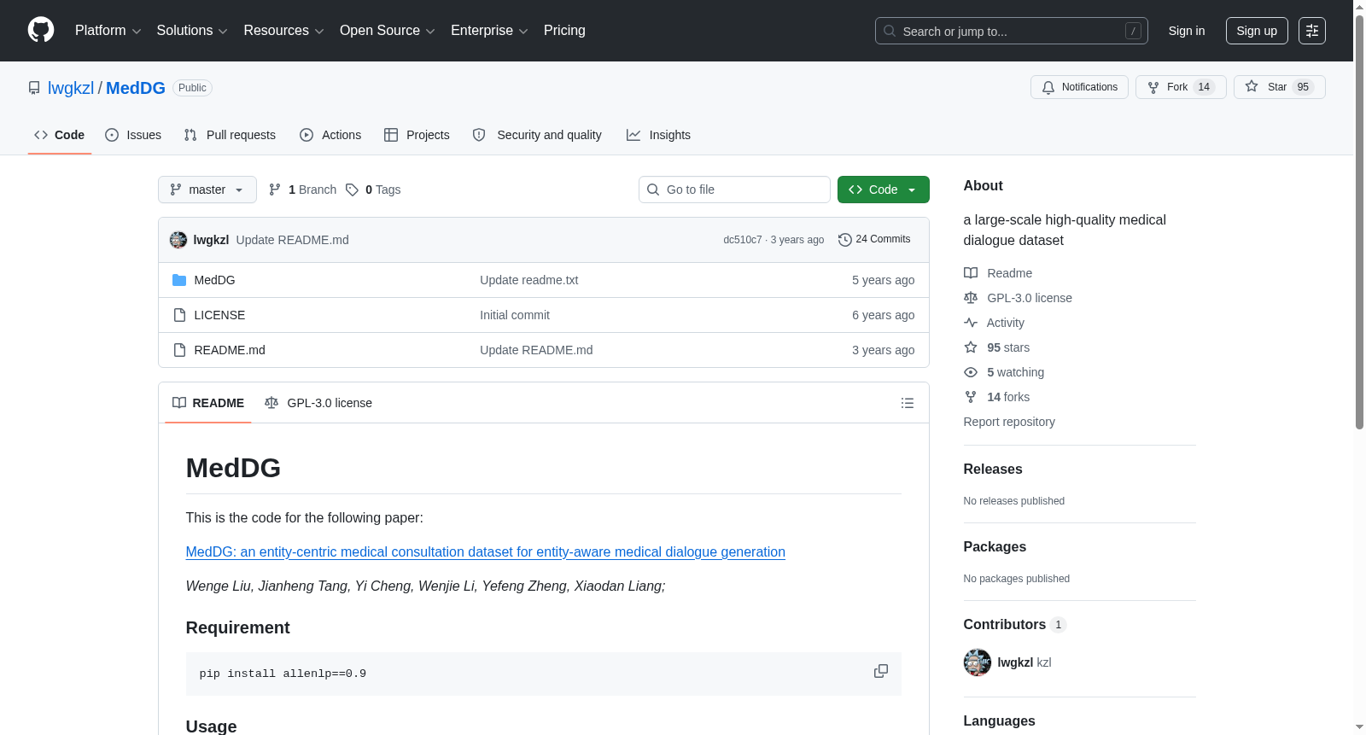Open the Initial commit message

click(515, 315)
